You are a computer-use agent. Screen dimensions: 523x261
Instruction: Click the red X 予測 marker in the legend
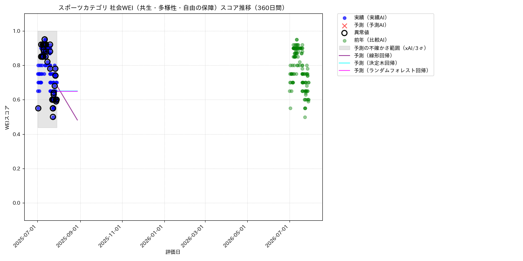[344, 25]
